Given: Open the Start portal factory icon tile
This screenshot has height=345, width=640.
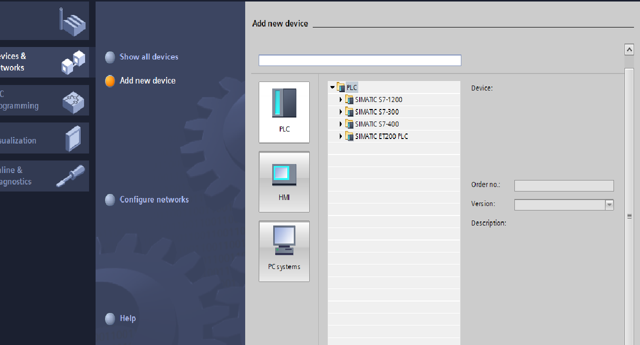Looking at the screenshot, I should pos(44,20).
